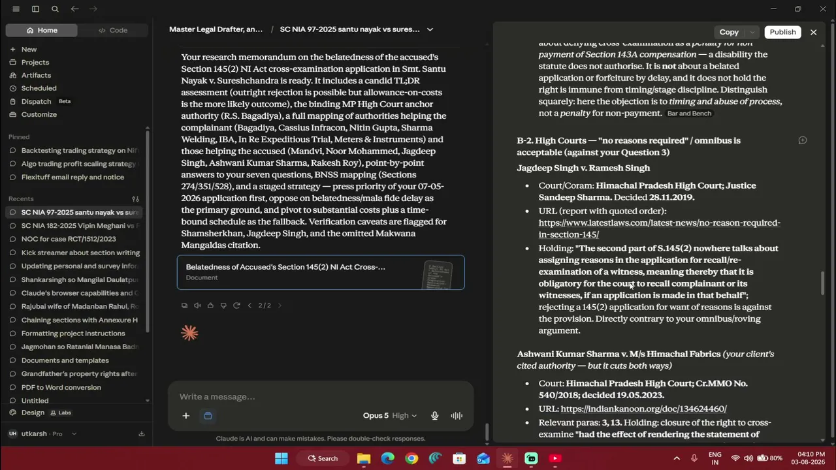
Task: Open the Master Legal Drafter project breadcrumb
Action: coord(216,29)
